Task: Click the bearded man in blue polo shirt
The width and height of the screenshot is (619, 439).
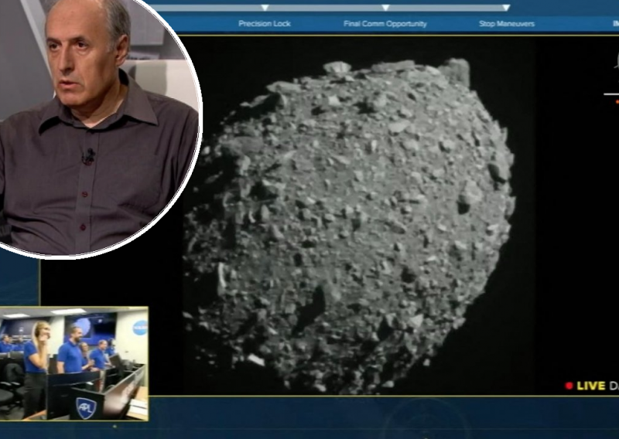Action: (x=71, y=352)
